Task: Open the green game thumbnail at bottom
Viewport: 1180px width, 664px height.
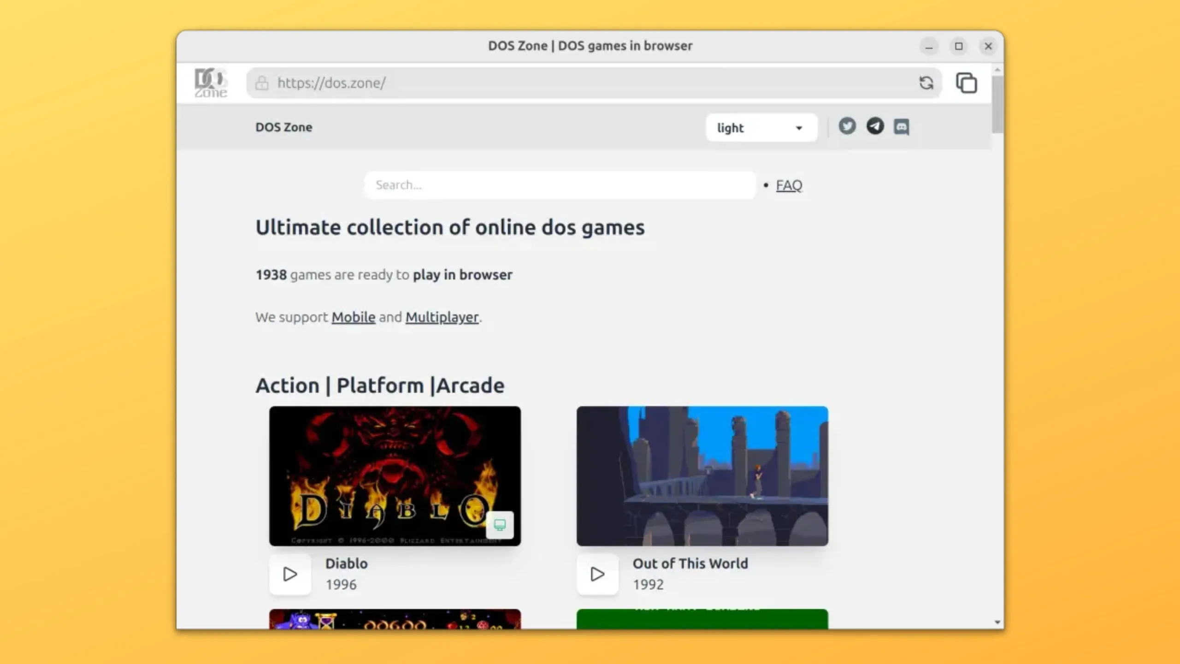Action: click(x=702, y=619)
